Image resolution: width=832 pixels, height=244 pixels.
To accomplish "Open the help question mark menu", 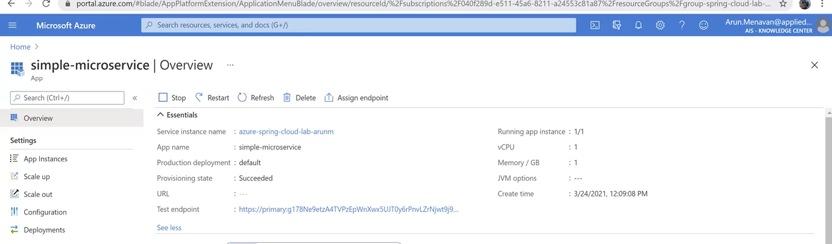I will [x=682, y=25].
